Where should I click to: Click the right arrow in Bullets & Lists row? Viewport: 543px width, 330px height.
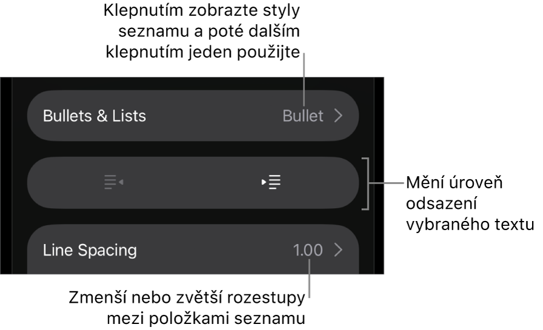(x=338, y=116)
